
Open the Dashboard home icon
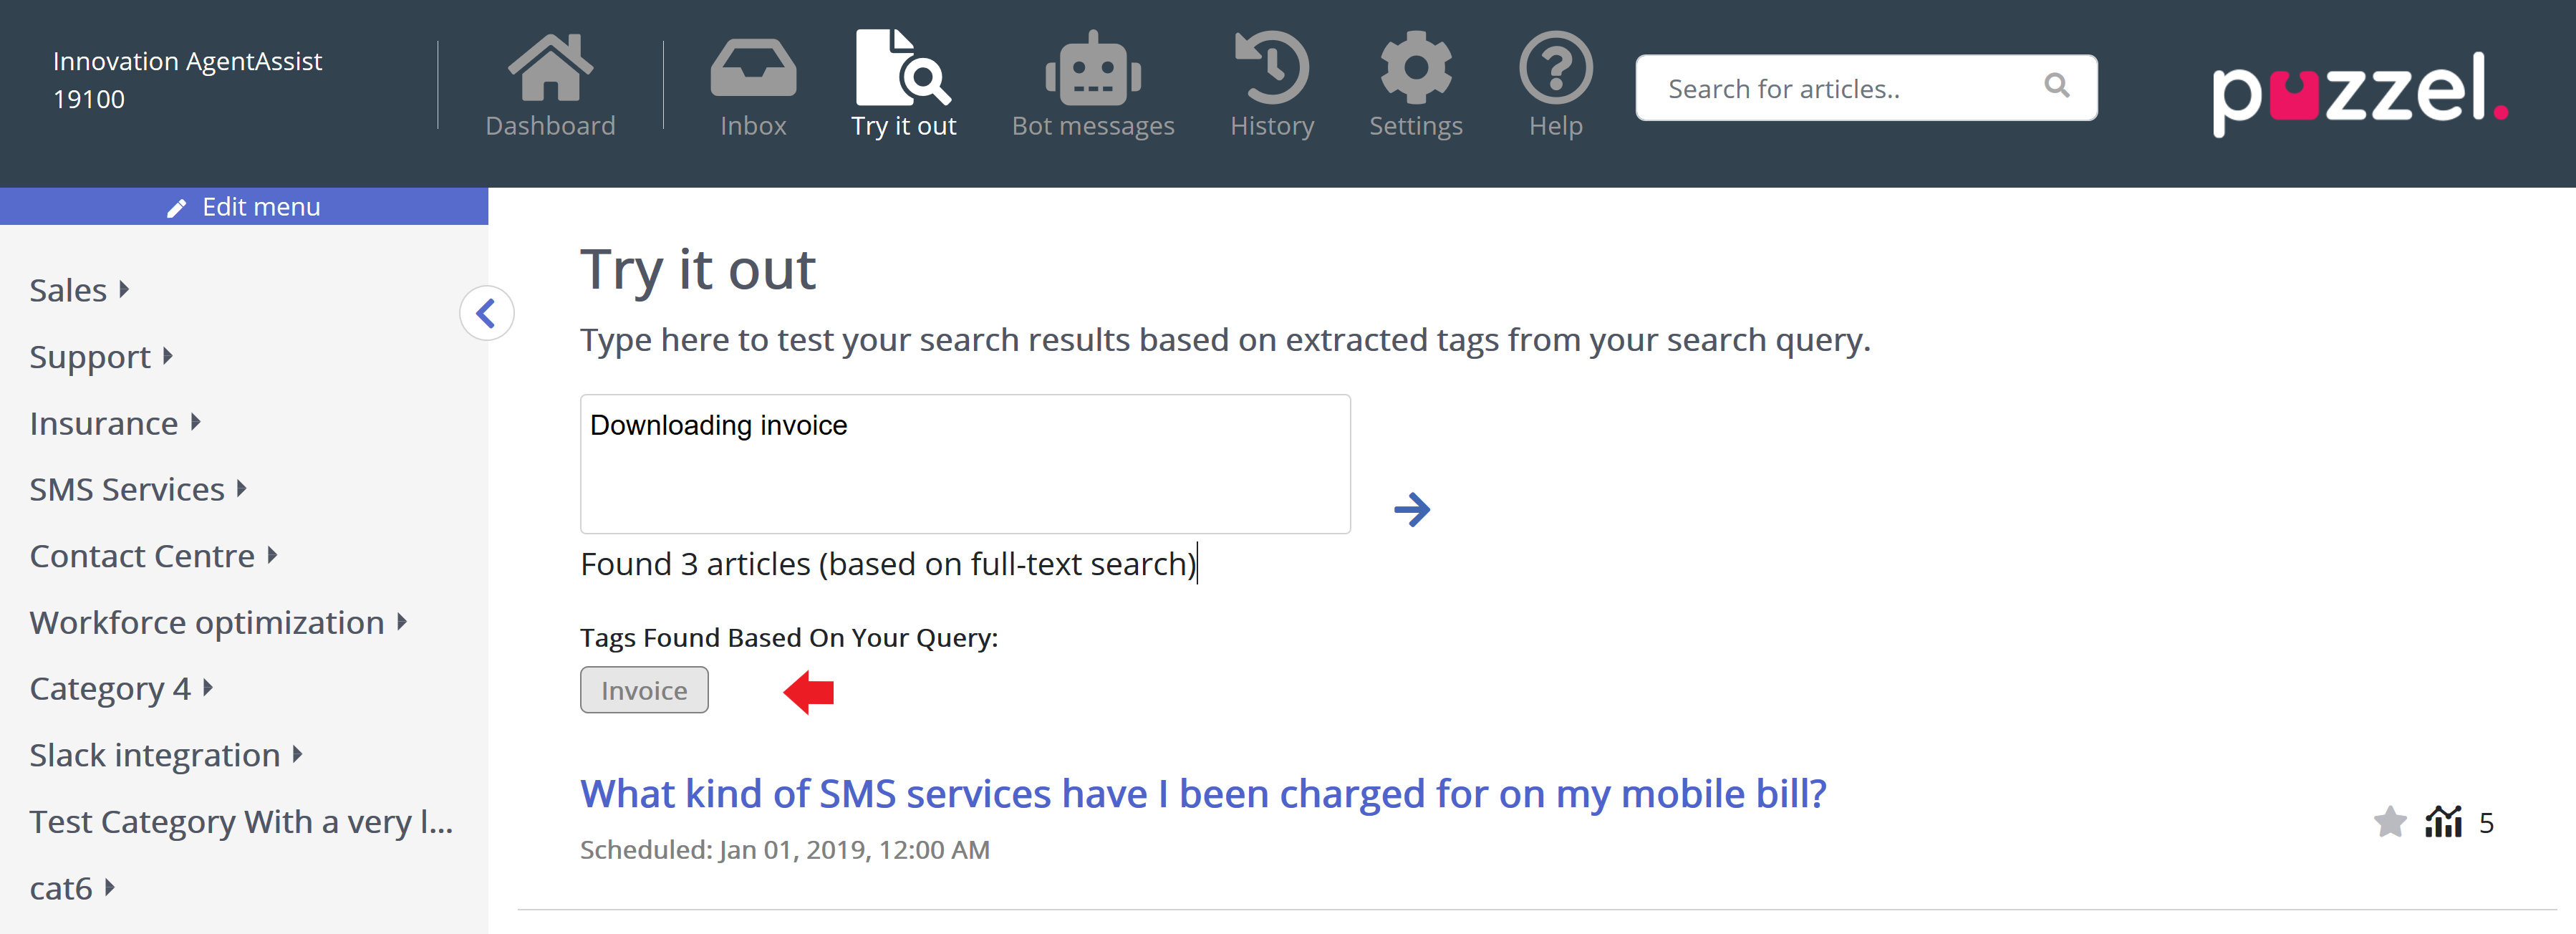pos(550,68)
